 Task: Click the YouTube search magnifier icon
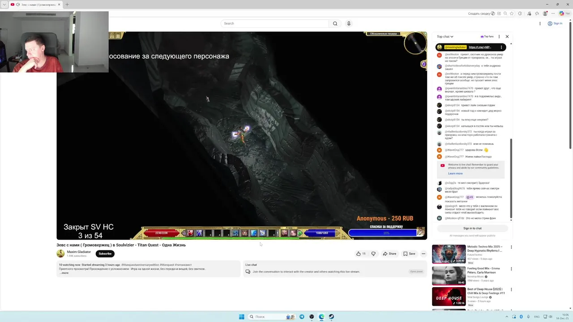[335, 23]
